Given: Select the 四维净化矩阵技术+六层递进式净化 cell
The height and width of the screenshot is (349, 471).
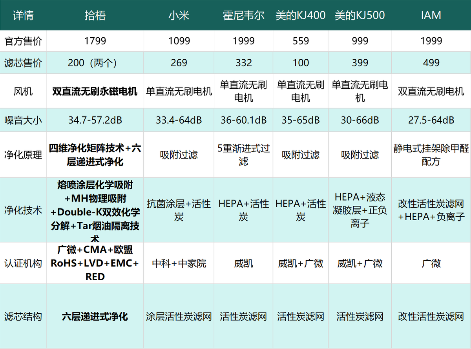Looking at the screenshot, I should coord(95,155).
